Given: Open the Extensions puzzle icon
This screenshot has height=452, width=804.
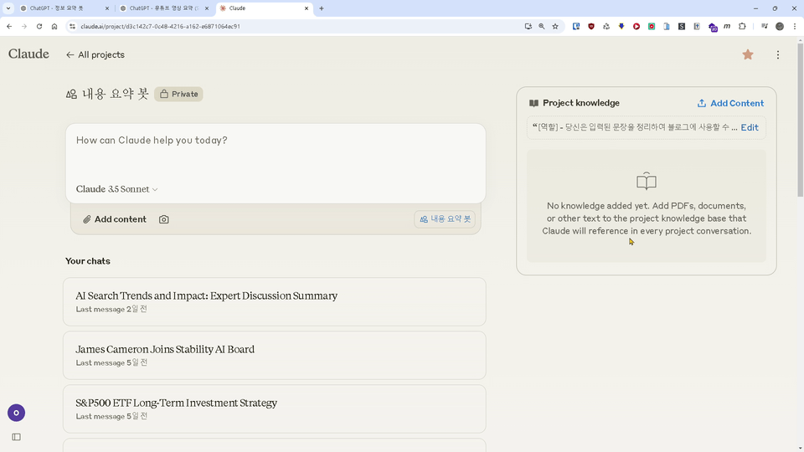Looking at the screenshot, I should (742, 26).
